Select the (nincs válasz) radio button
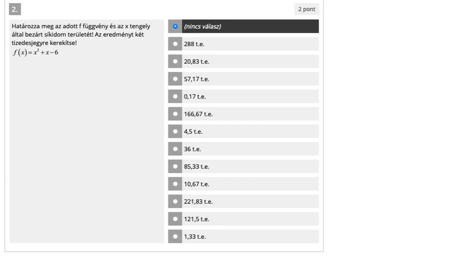The image size is (451, 261). (x=175, y=27)
